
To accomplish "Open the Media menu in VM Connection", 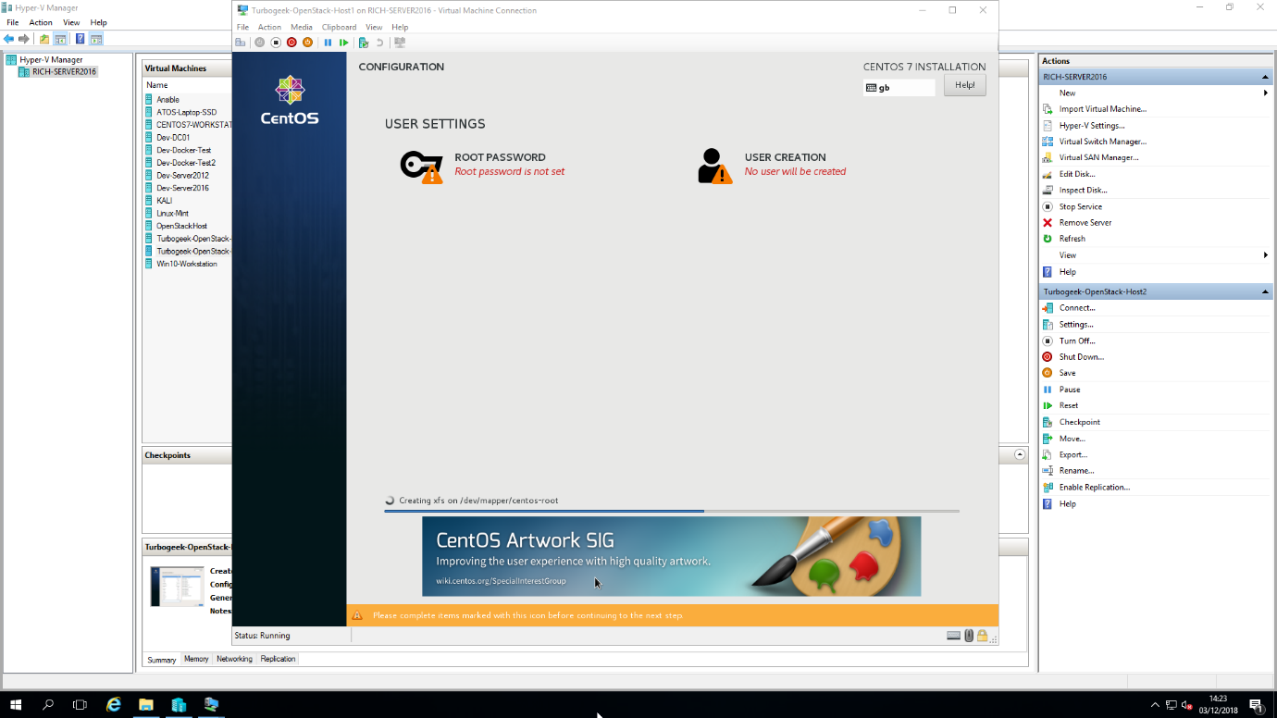I will (x=302, y=27).
